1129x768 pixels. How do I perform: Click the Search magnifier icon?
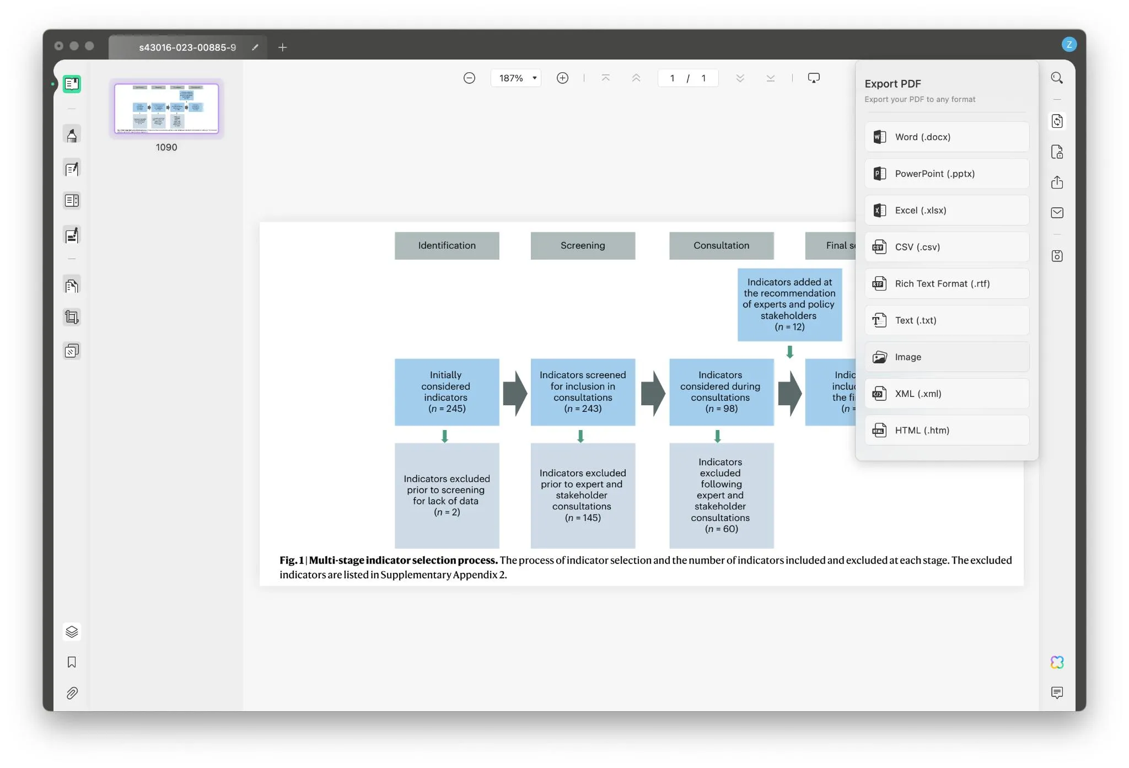1057,78
